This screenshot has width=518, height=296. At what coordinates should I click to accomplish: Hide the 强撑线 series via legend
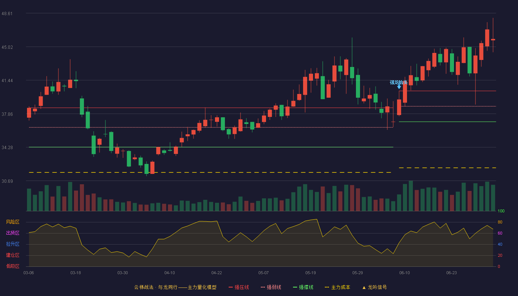(x=303, y=287)
